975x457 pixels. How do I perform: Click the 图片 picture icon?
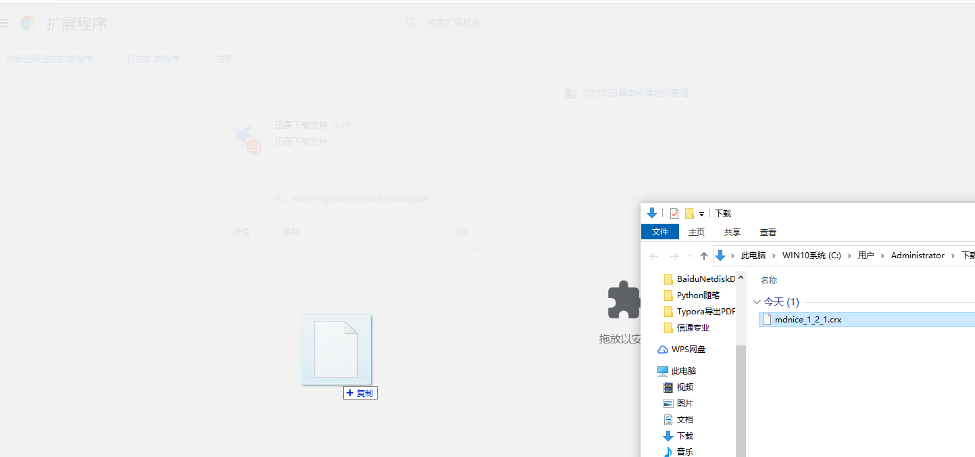tap(668, 404)
